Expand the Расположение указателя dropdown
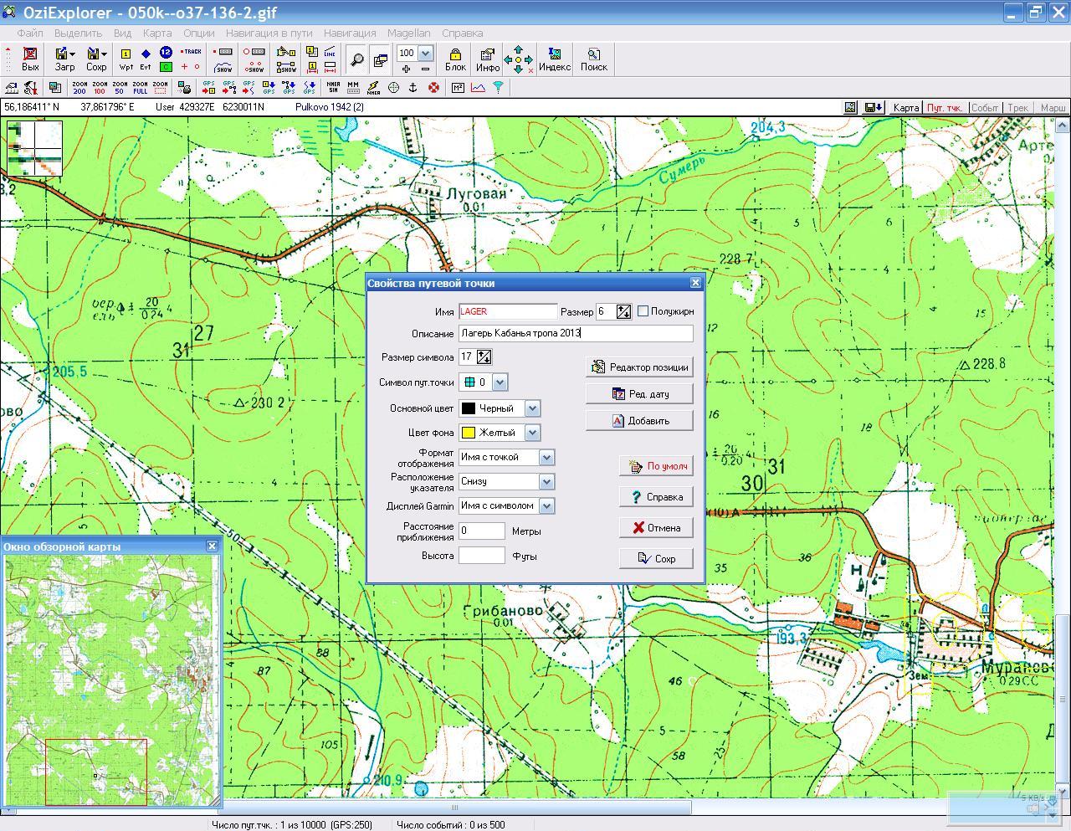Image resolution: width=1071 pixels, height=831 pixels. (546, 481)
